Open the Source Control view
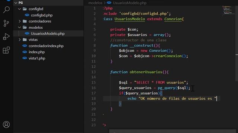 (6, 23)
